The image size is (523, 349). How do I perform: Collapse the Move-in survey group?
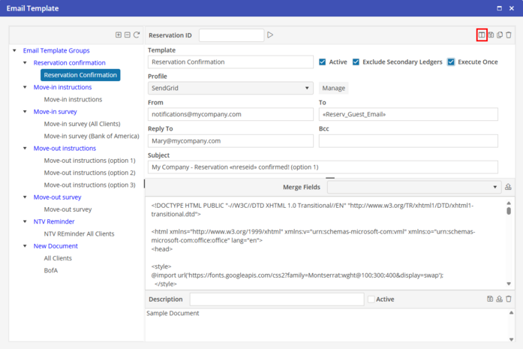pos(25,112)
